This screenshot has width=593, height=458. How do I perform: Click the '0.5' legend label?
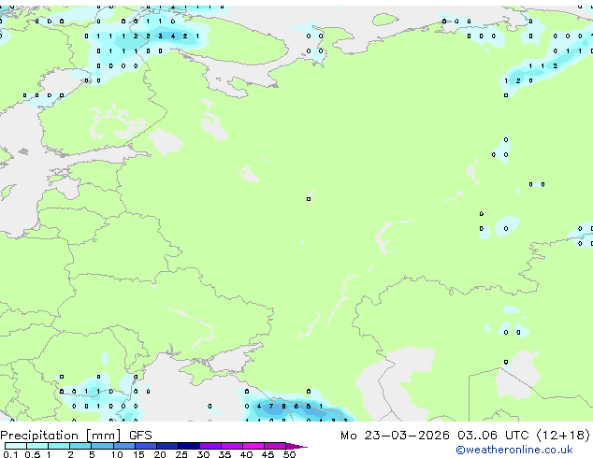(x=32, y=454)
